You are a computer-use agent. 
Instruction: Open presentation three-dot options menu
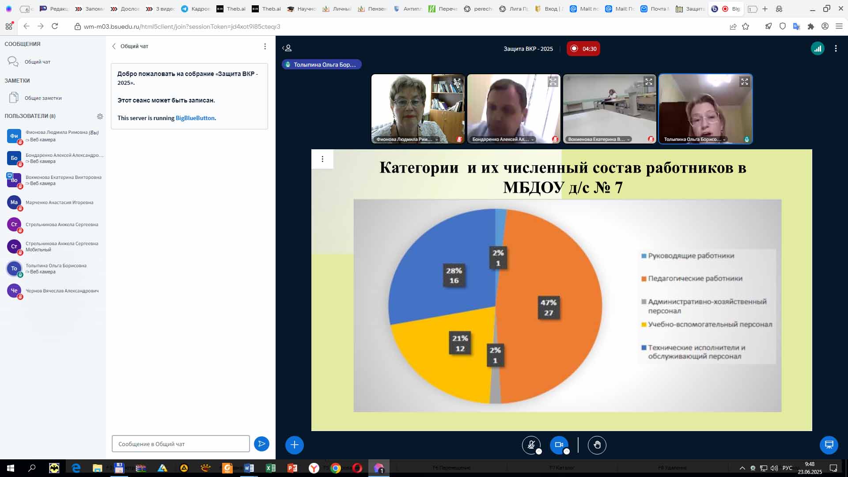(x=322, y=159)
